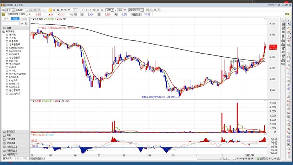This screenshot has height=165, width=293.
Task: Switch to the 종목 tab in sidebar
Action: [x=6, y=18]
